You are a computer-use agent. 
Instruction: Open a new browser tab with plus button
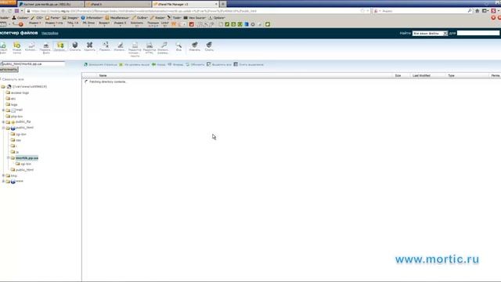tap(223, 4)
